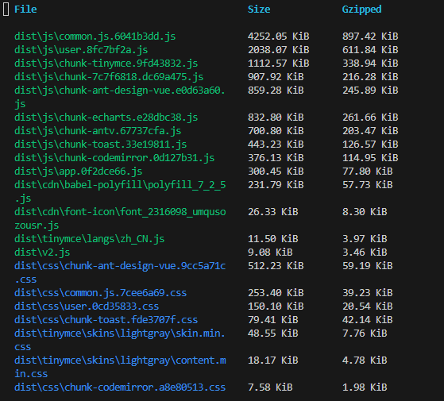Click chunk-toast.33e19811.js file path

(101, 145)
